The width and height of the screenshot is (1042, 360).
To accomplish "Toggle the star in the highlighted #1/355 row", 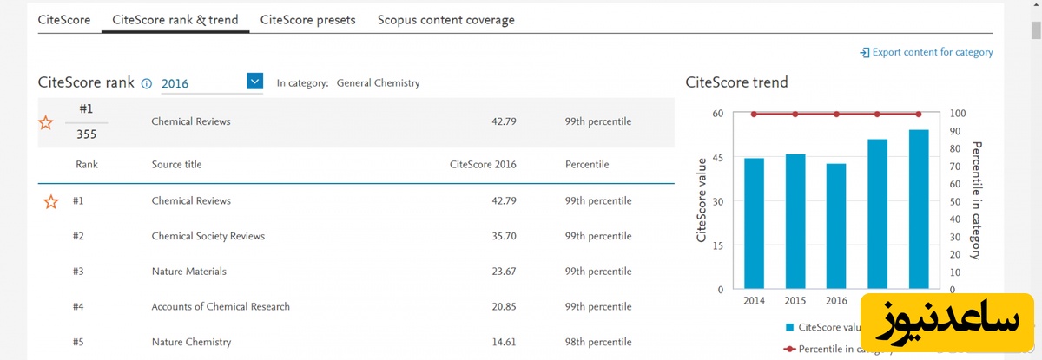I will [46, 122].
